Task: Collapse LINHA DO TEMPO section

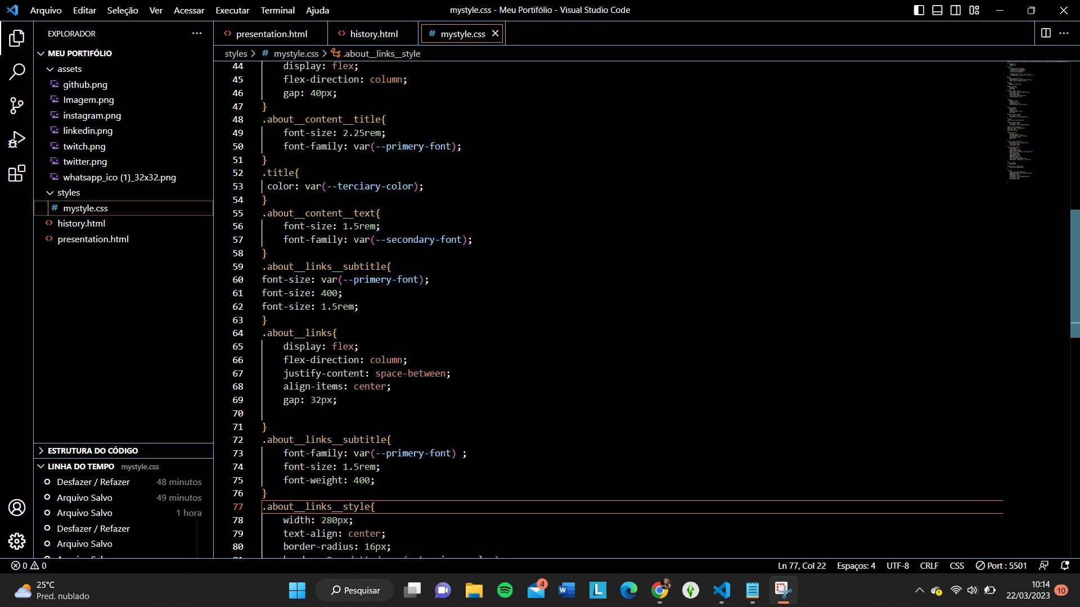Action: tap(124, 466)
